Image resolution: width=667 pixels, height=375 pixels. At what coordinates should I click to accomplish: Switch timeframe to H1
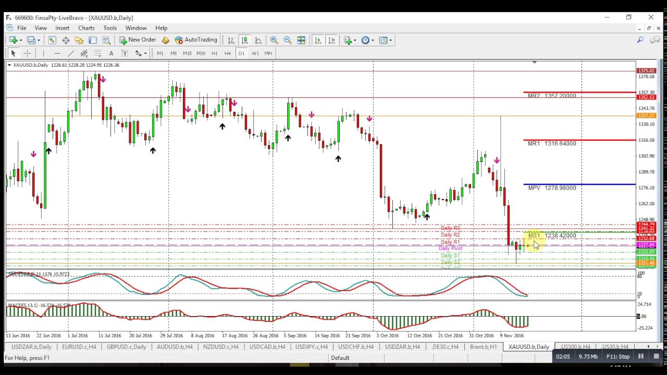(x=214, y=53)
